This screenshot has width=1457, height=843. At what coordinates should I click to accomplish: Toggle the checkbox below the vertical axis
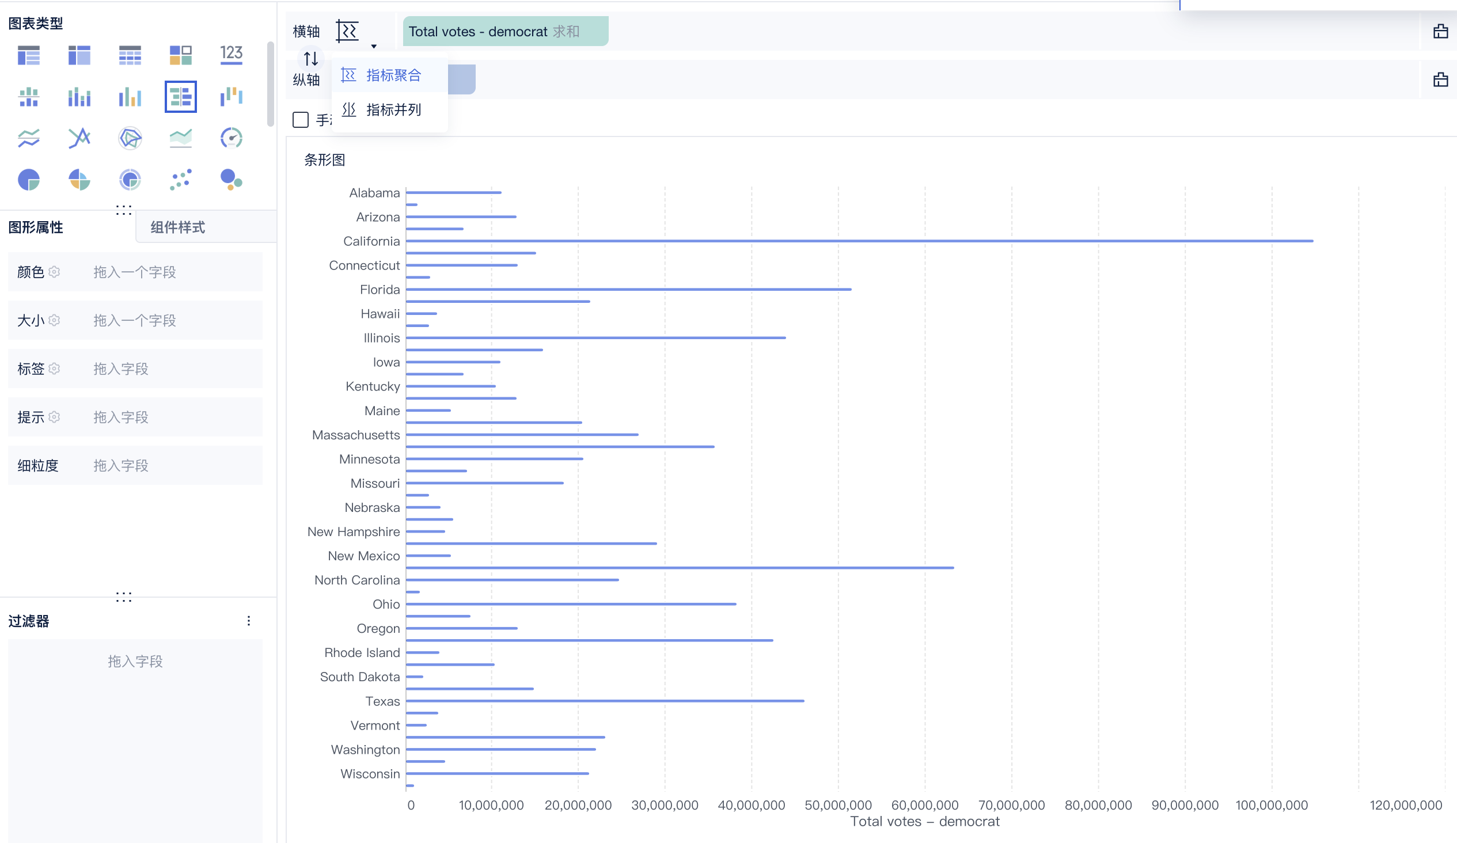[301, 120]
